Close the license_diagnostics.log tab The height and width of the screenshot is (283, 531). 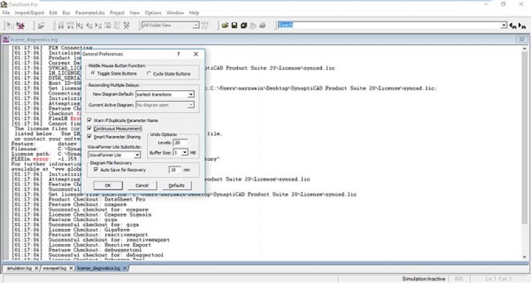coord(125,268)
